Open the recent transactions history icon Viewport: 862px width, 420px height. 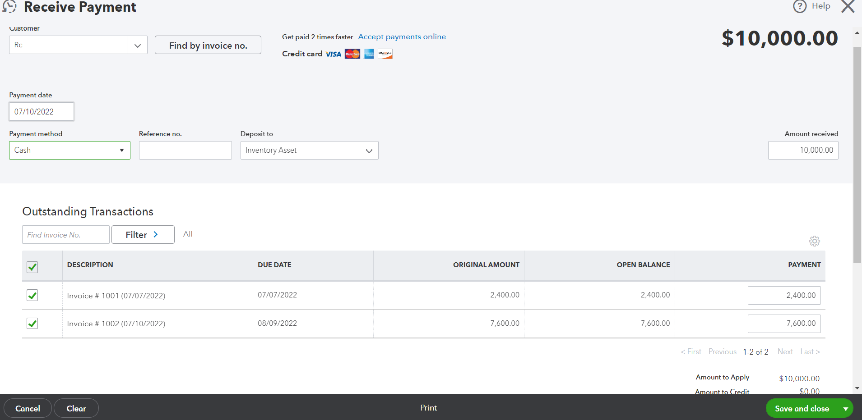tap(9, 6)
